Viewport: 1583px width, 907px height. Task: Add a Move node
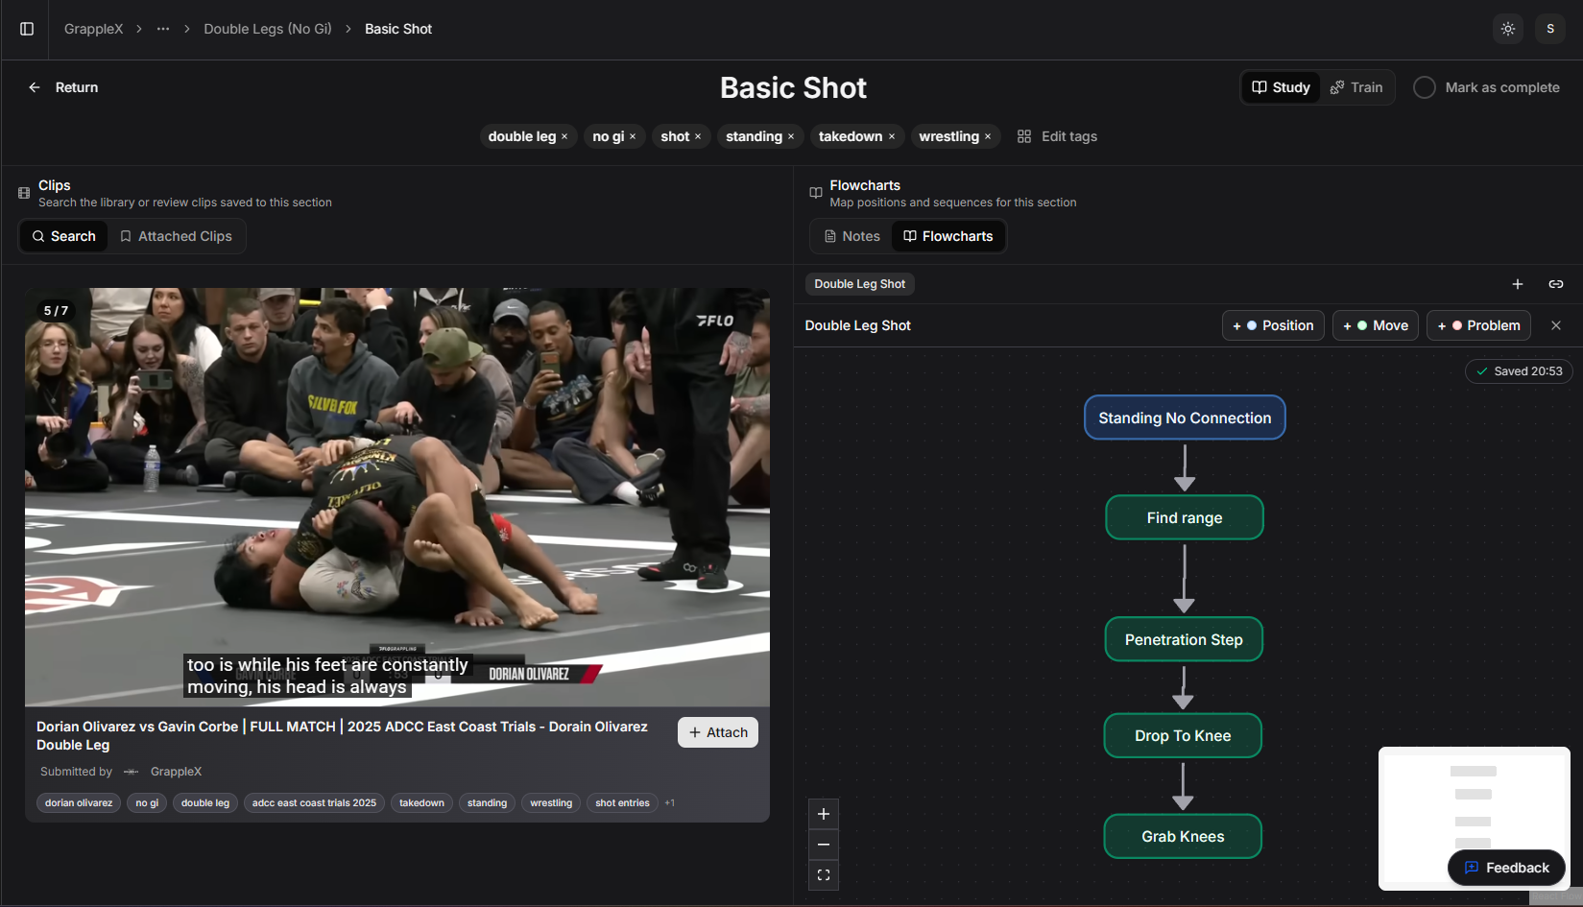click(1376, 325)
